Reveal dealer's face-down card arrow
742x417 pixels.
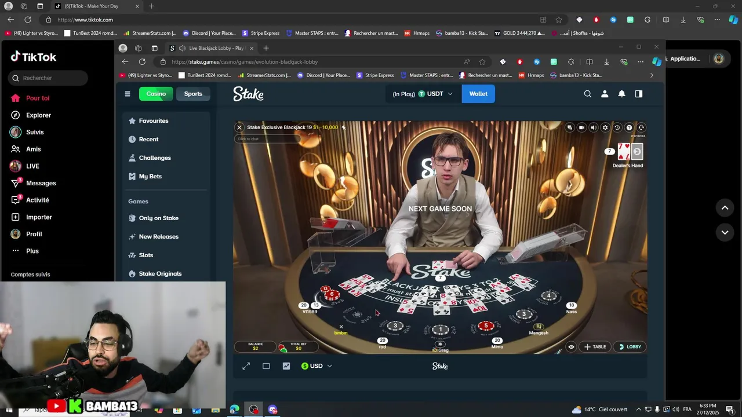pos(636,152)
